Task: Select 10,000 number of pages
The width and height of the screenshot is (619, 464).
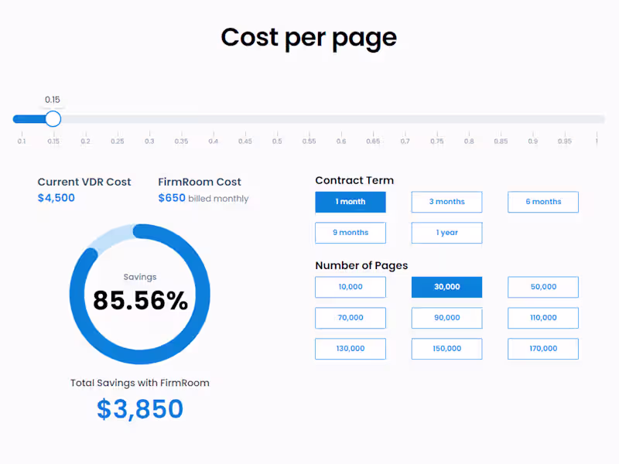Action: tap(351, 287)
